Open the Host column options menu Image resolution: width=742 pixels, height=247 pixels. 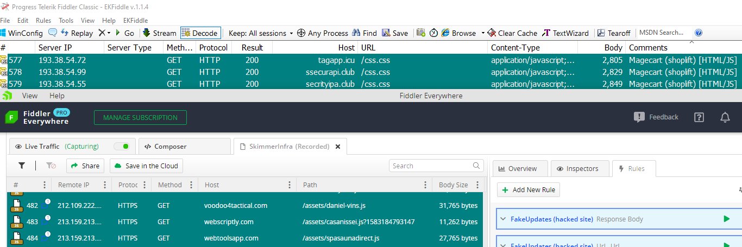tap(290, 185)
